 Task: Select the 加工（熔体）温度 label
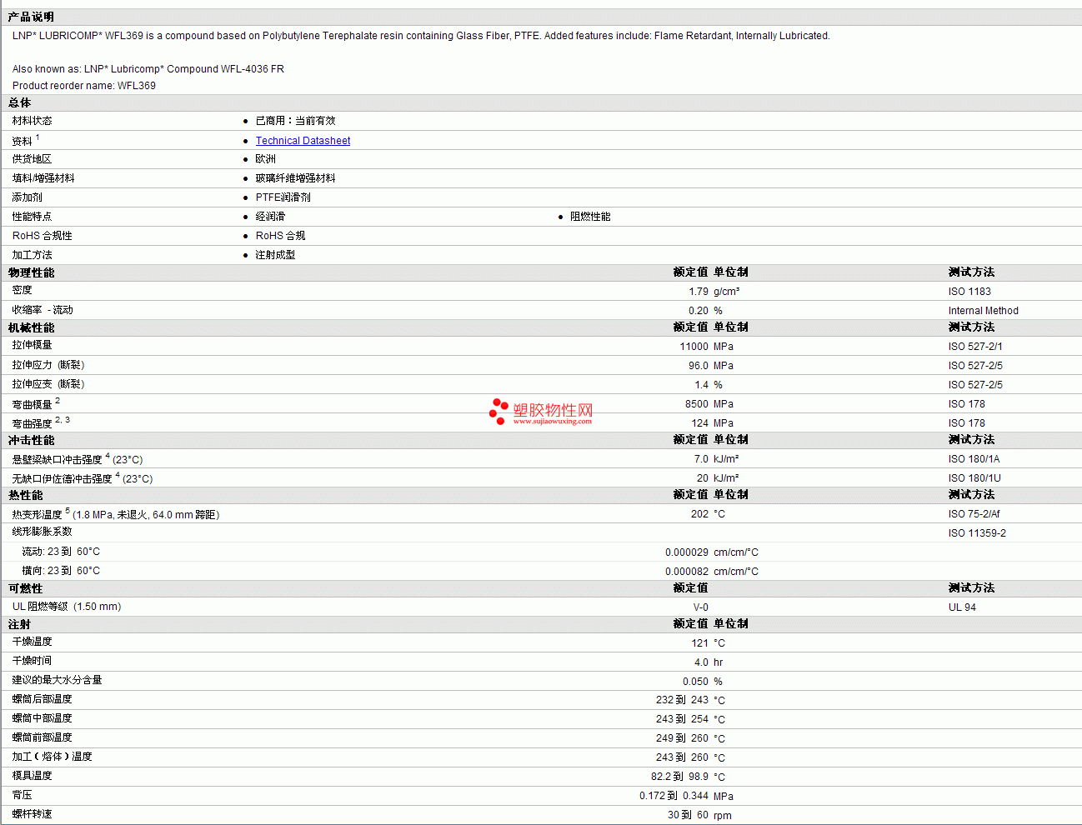[52, 757]
